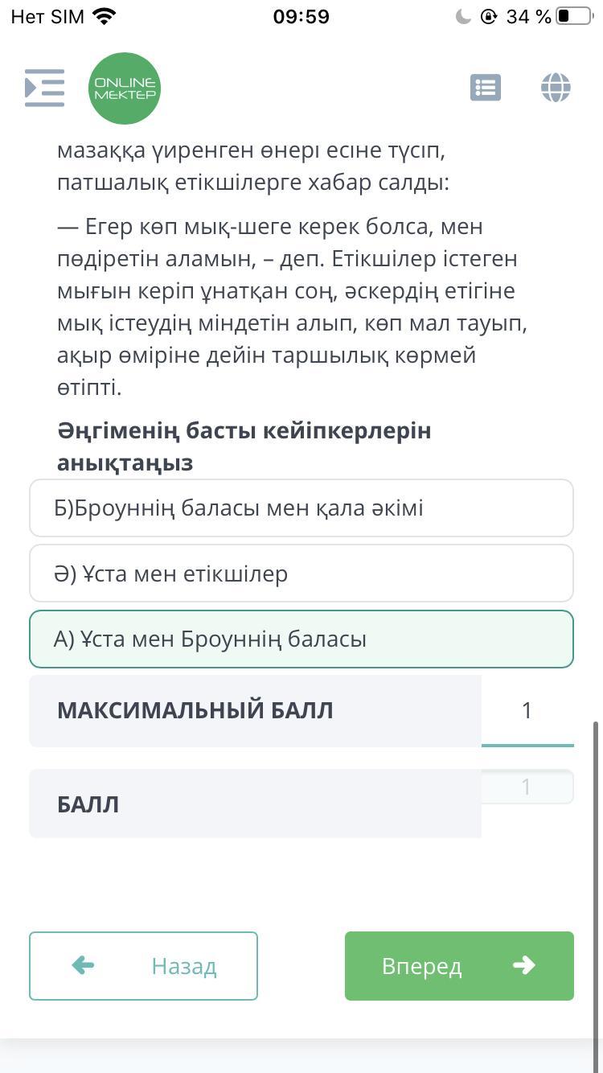Open the sidebar menu expand icon
The width and height of the screenshot is (603, 1073).
[x=44, y=88]
